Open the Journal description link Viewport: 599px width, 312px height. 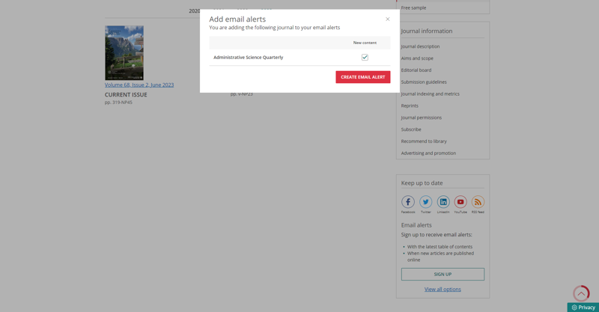pyautogui.click(x=420, y=46)
